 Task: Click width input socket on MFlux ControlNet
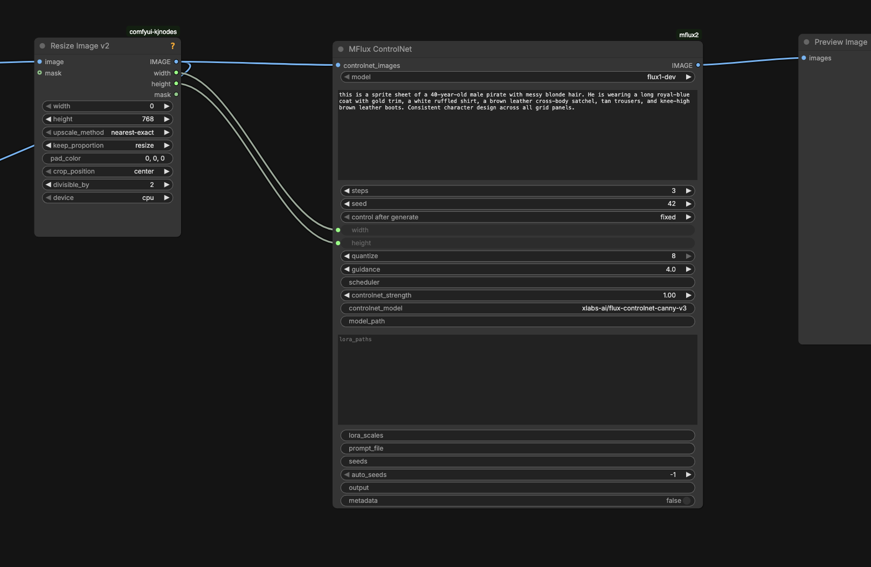tap(338, 230)
